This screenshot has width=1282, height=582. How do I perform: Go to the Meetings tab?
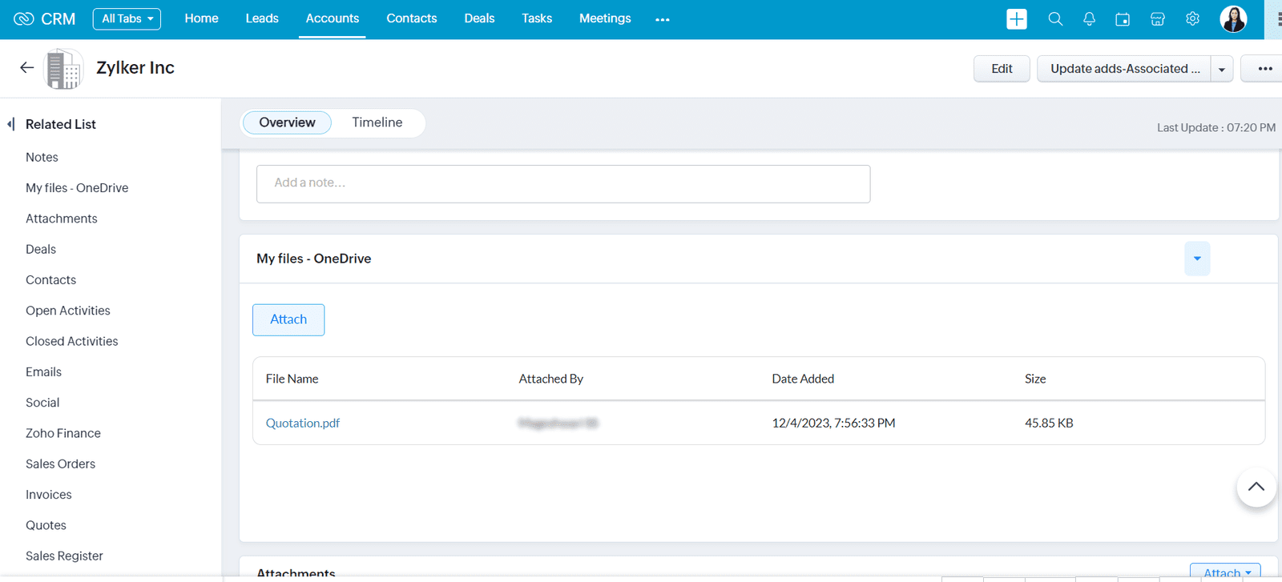point(605,18)
